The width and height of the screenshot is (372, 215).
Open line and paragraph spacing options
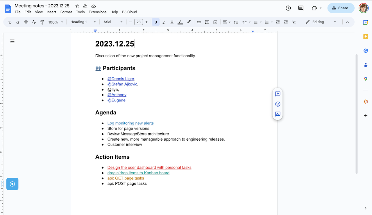point(236,22)
